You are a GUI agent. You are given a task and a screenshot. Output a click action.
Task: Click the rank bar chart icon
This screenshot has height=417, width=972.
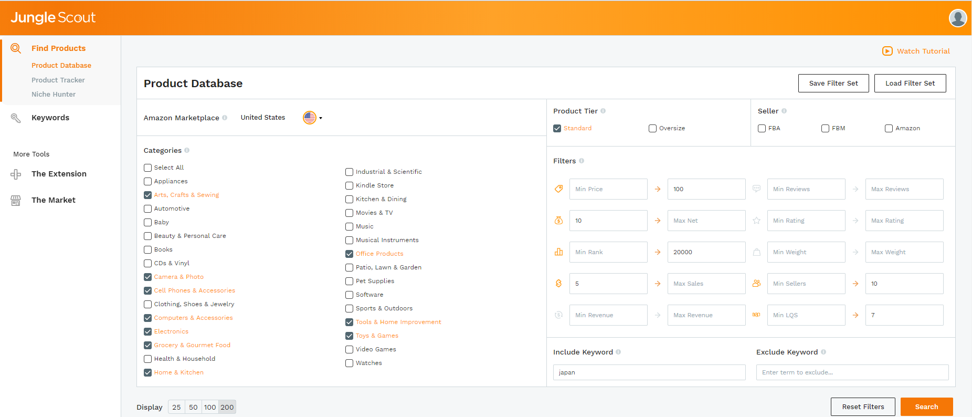[x=558, y=252]
